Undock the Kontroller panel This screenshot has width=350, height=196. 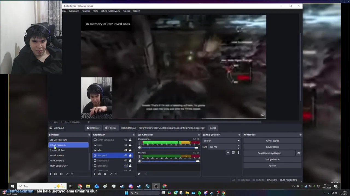coord(300,135)
